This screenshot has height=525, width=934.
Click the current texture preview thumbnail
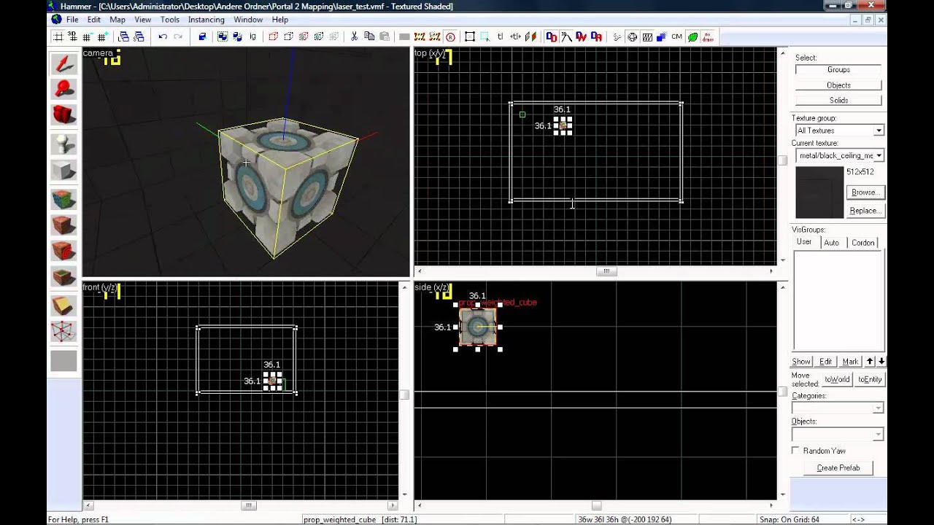[819, 192]
